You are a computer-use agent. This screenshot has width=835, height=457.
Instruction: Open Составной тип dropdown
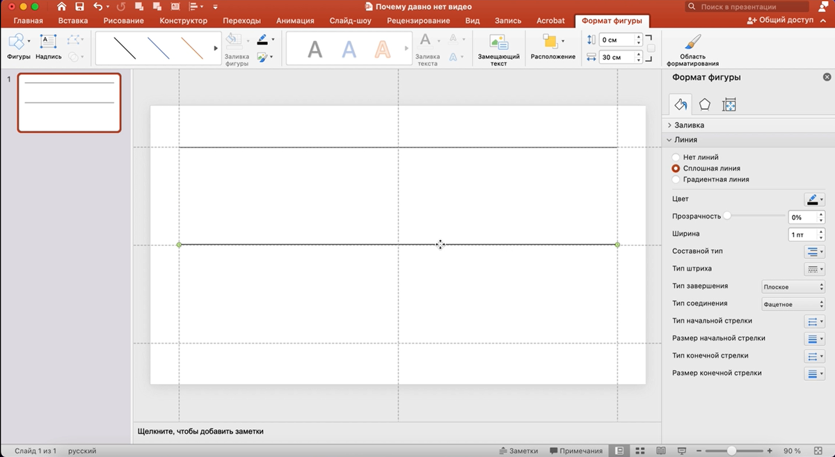pos(814,252)
